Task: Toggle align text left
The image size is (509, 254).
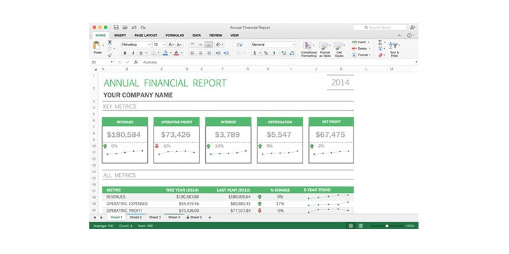Action: (x=192, y=53)
